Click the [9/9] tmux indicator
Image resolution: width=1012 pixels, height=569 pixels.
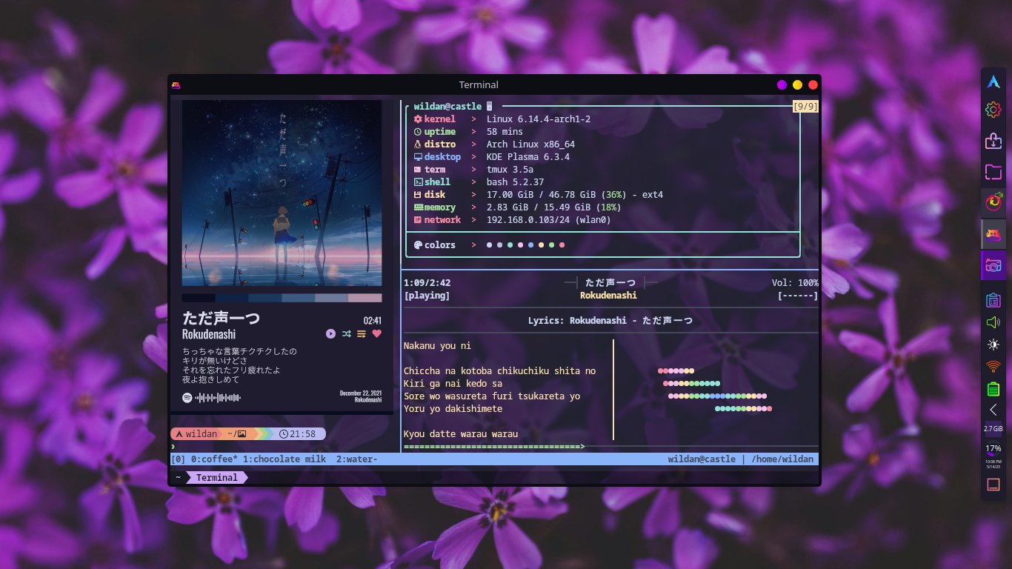[x=805, y=107]
